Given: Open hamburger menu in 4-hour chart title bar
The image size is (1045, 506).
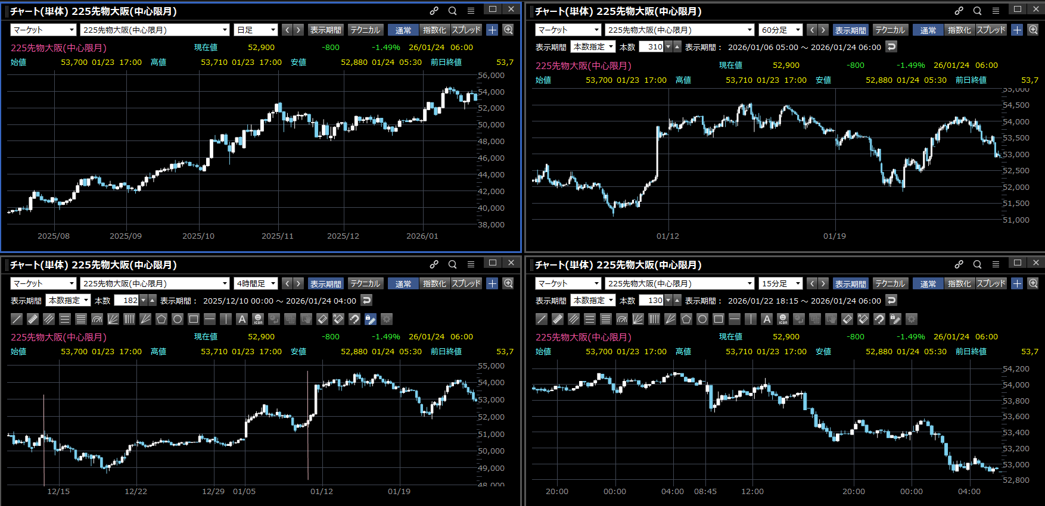Looking at the screenshot, I should [471, 264].
